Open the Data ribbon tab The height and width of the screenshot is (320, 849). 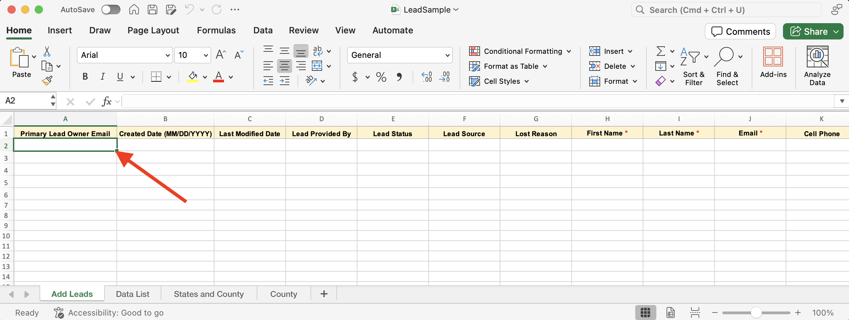coord(263,30)
